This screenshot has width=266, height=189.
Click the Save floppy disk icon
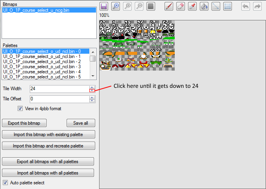[x=104, y=6]
